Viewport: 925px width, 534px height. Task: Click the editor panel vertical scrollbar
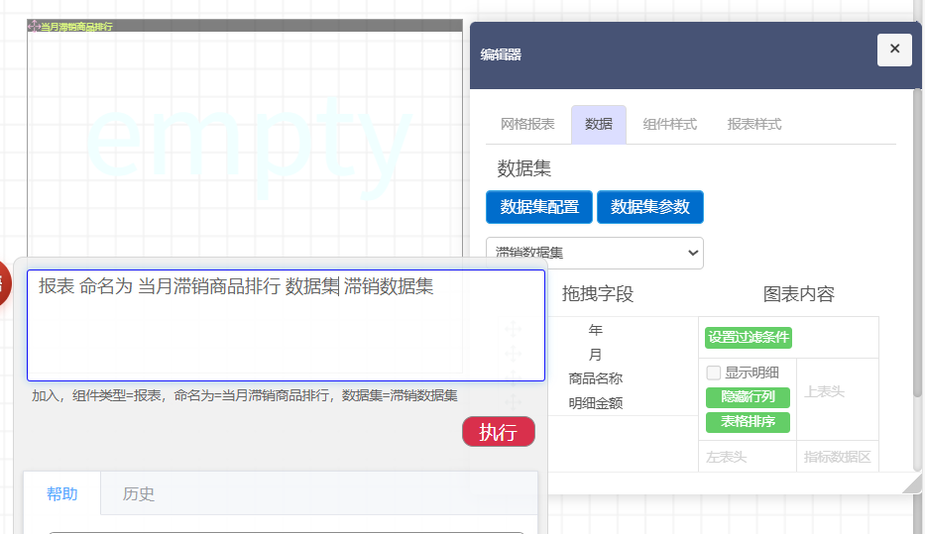tap(917, 242)
